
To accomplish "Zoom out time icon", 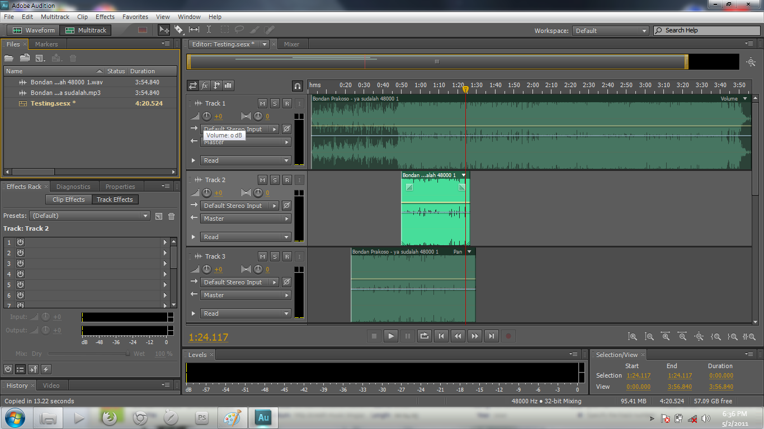I will tap(682, 336).
